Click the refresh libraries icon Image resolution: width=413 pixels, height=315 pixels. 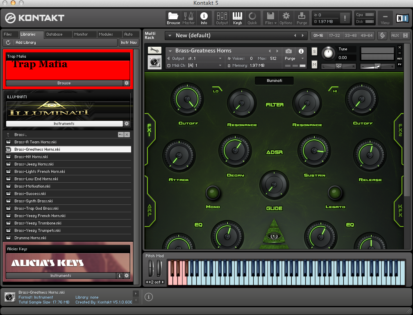point(8,43)
